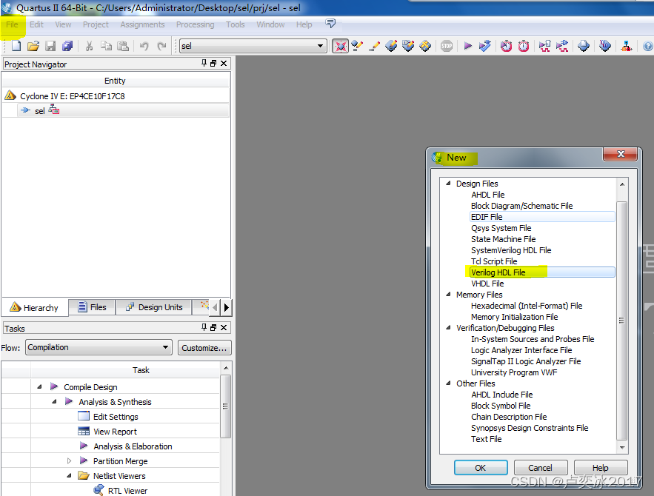Click the yellow pencil toolbar icon
654x496 pixels.
pos(374,46)
